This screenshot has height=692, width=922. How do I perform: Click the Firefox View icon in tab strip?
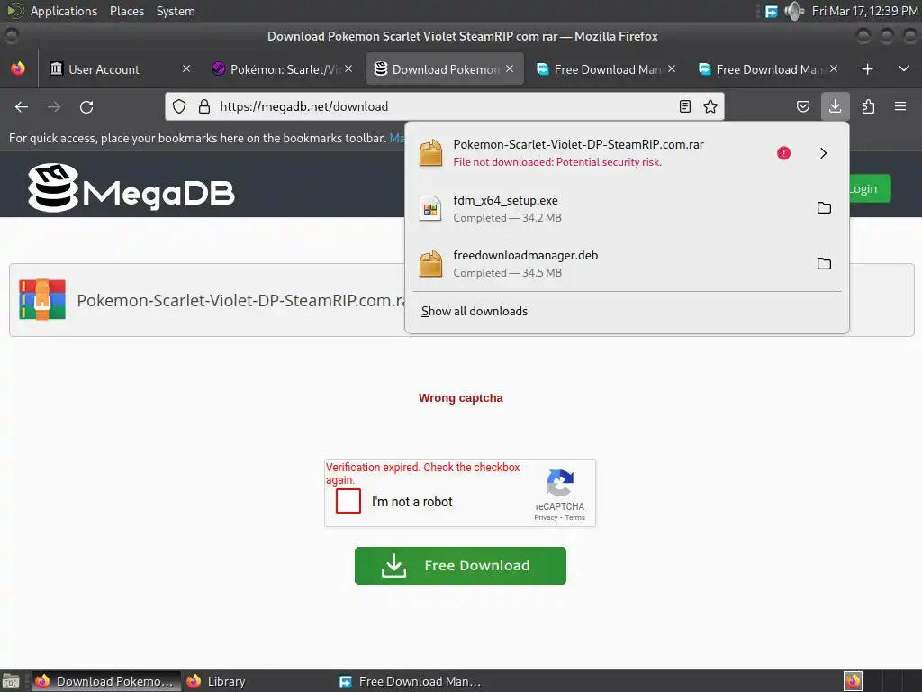pyautogui.click(x=18, y=68)
